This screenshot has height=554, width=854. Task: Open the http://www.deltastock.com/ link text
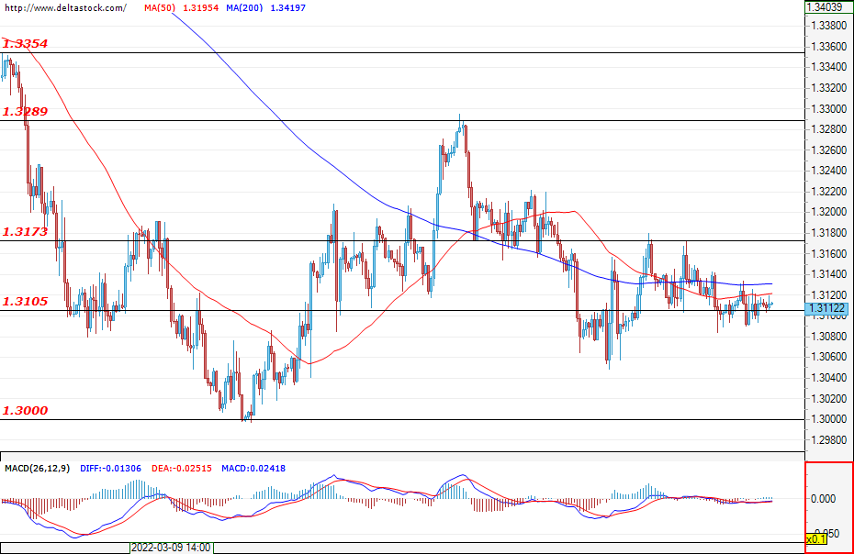tap(65, 8)
